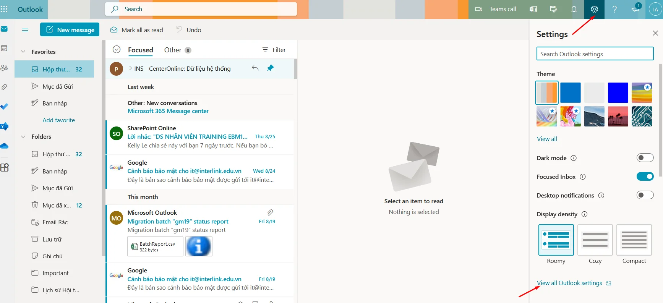The width and height of the screenshot is (663, 303).
Task: Open Bản nháp in Favorites
Action: [54, 103]
